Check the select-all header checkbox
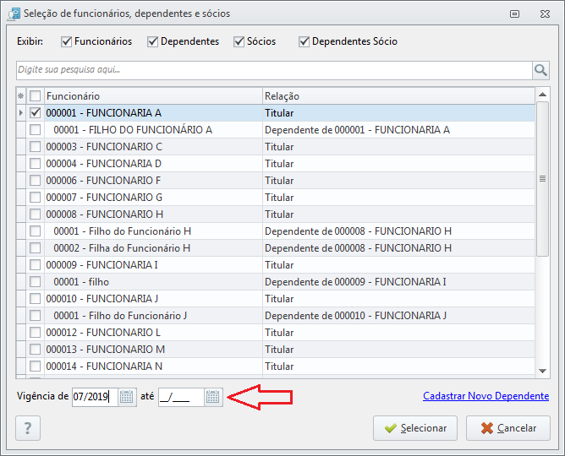565x456 pixels. tap(35, 96)
